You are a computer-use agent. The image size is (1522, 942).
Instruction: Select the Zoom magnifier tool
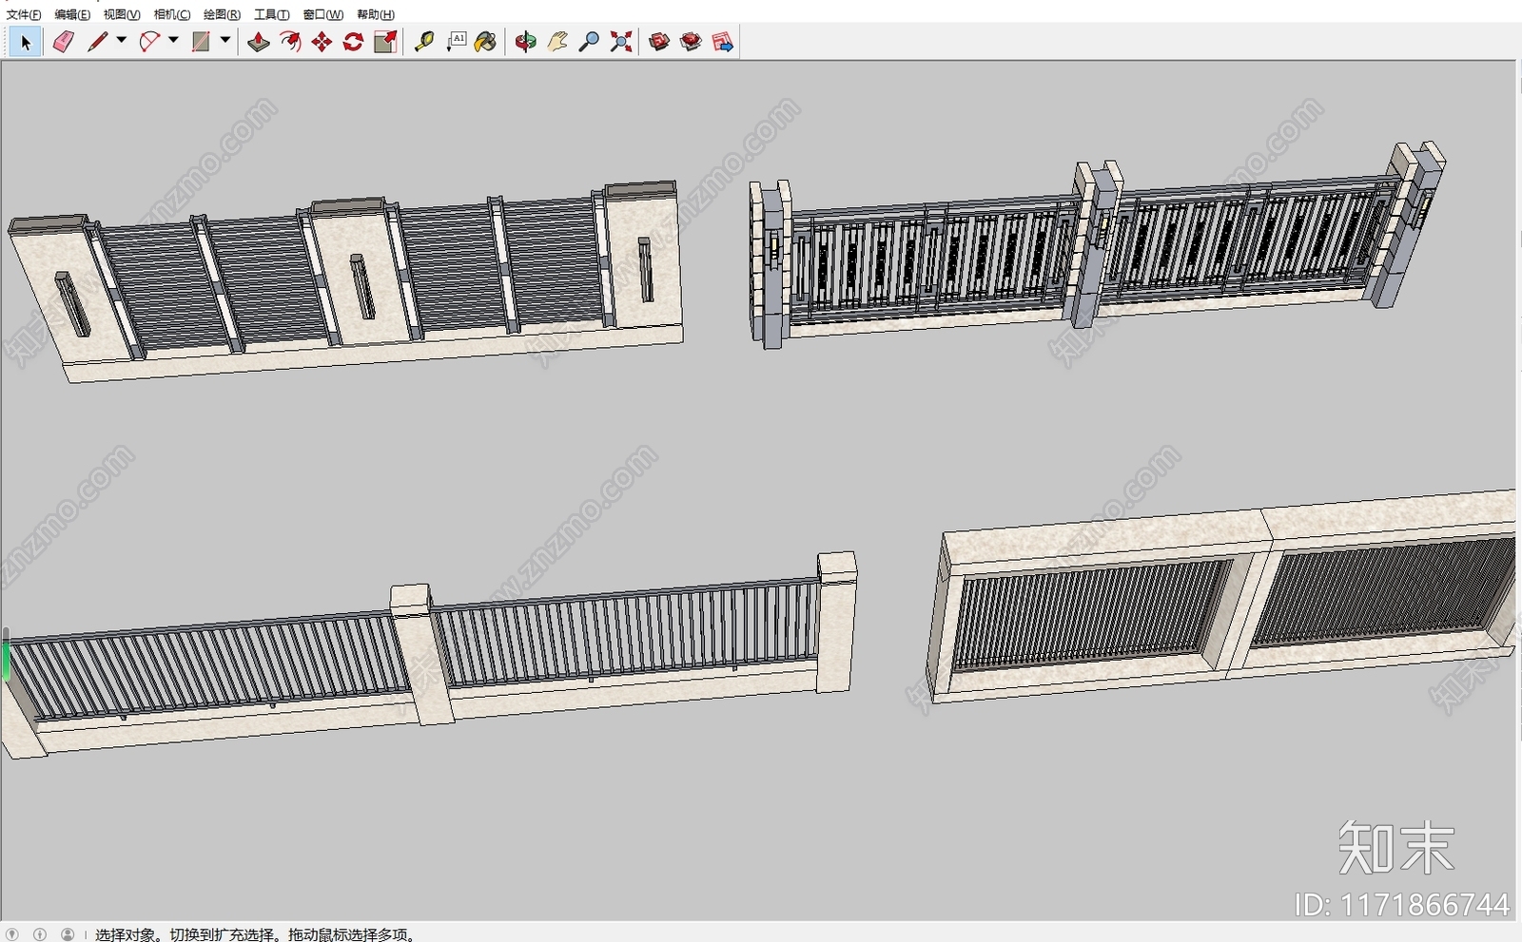click(x=589, y=42)
